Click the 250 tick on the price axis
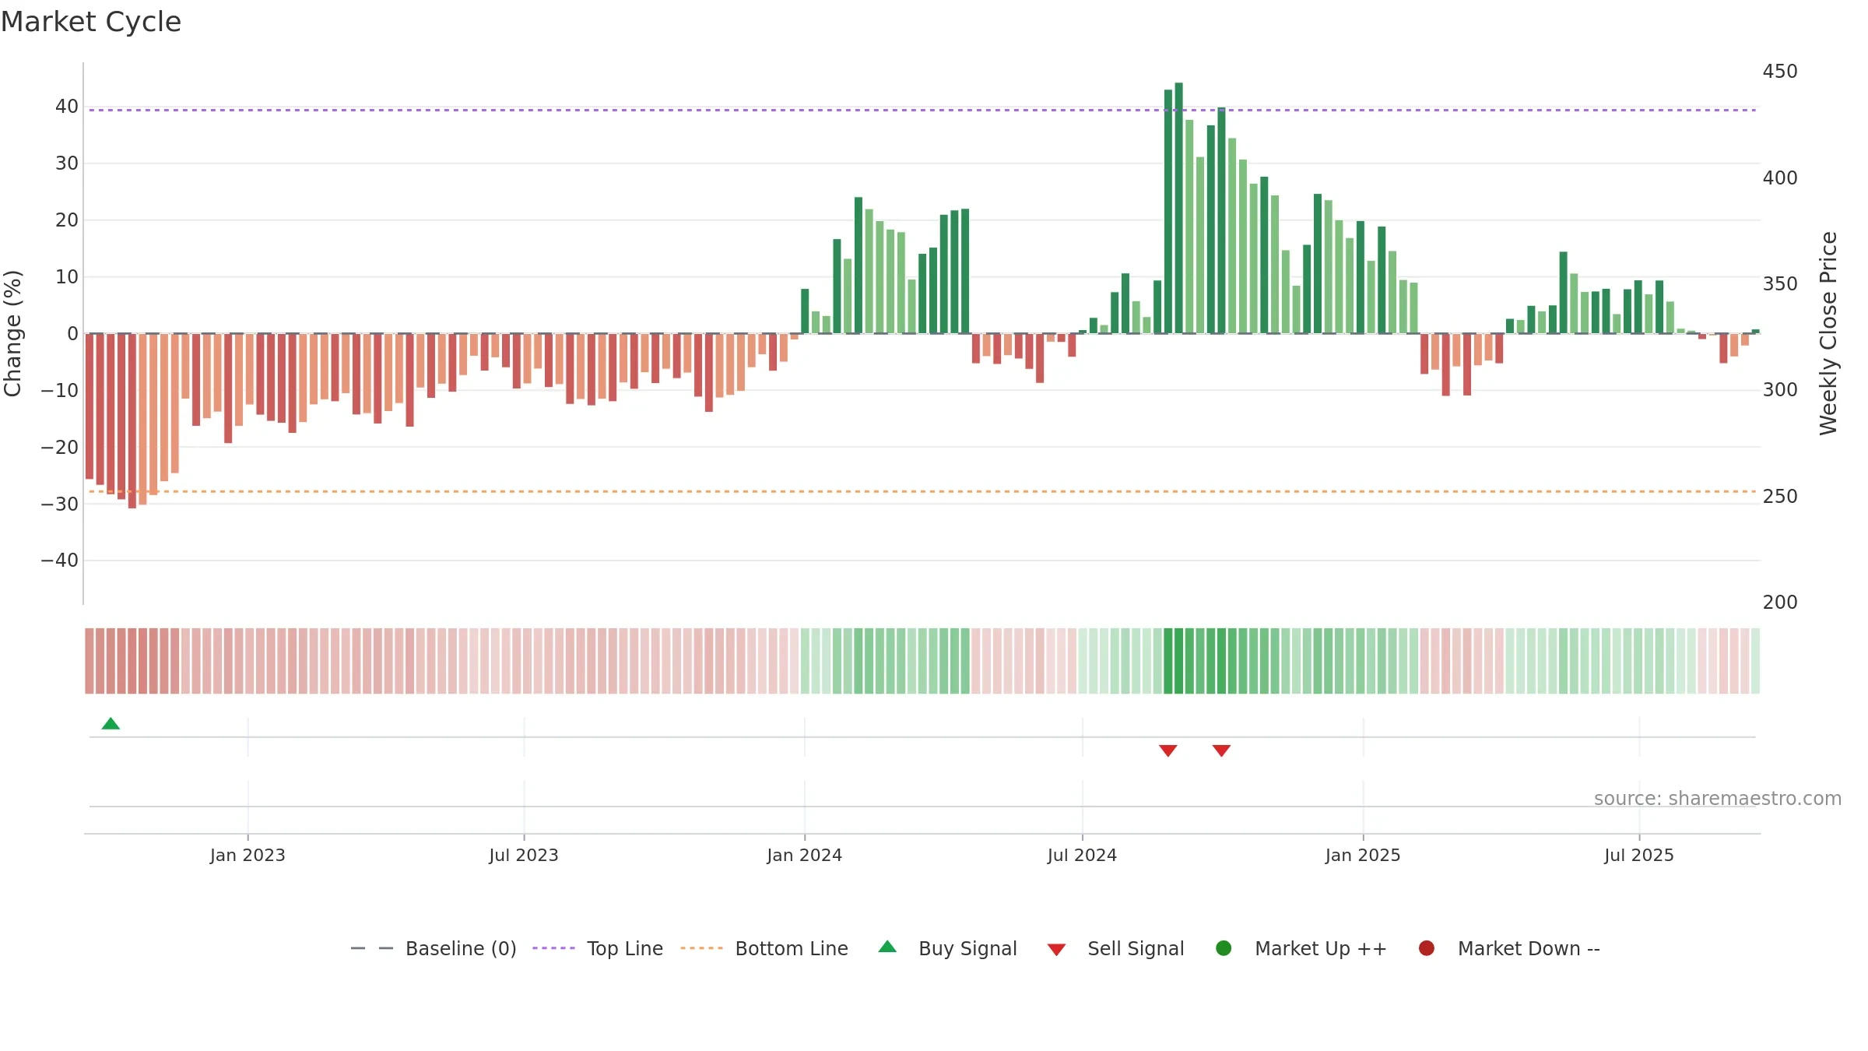Viewport: 1868px width, 1051px height. coord(1780,497)
